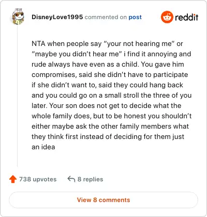
Task: Click the "738 upvotes" count
Action: (38, 179)
